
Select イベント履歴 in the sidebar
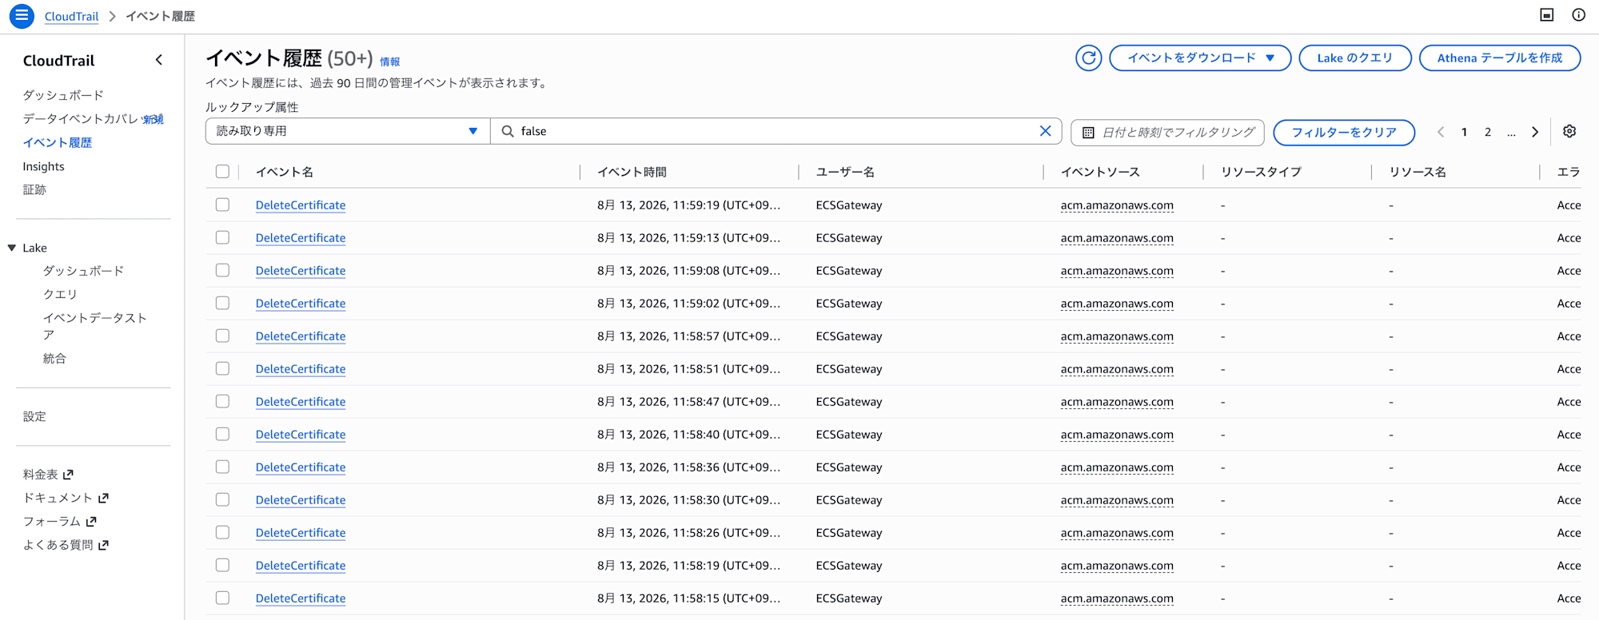(x=58, y=142)
